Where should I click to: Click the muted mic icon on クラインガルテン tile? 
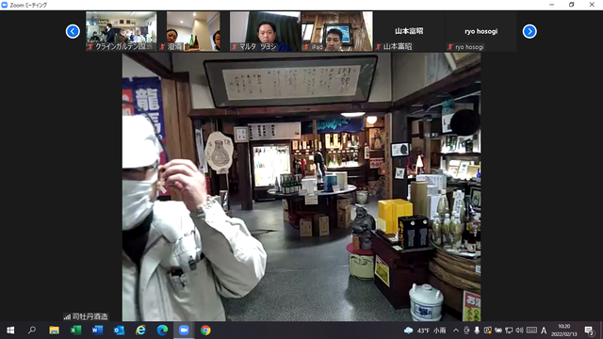[90, 47]
